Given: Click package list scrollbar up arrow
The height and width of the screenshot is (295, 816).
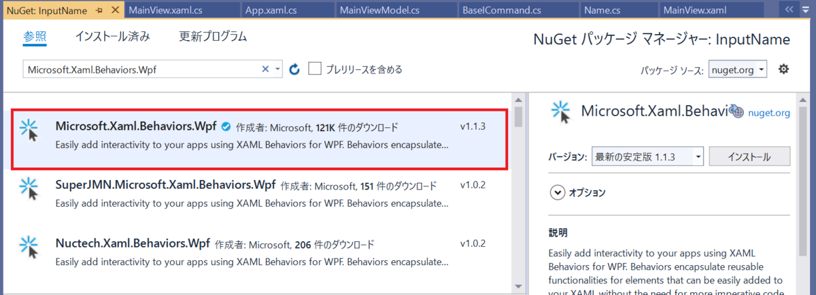Looking at the screenshot, I should (x=518, y=99).
